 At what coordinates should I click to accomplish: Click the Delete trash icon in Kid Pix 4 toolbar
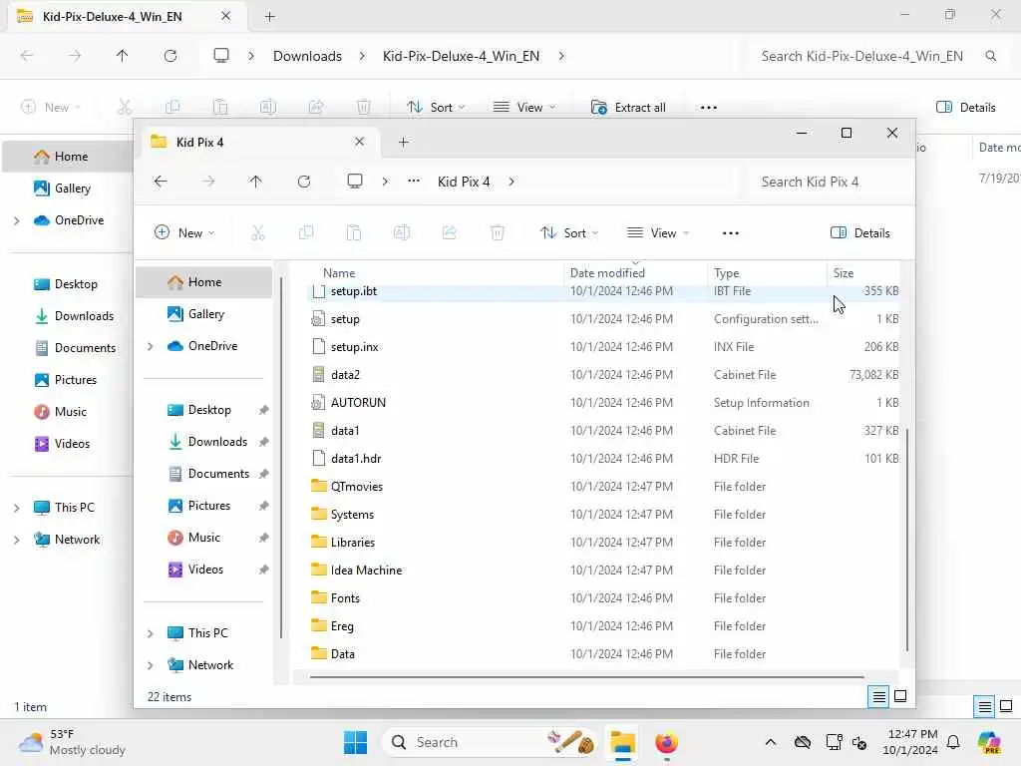498,233
